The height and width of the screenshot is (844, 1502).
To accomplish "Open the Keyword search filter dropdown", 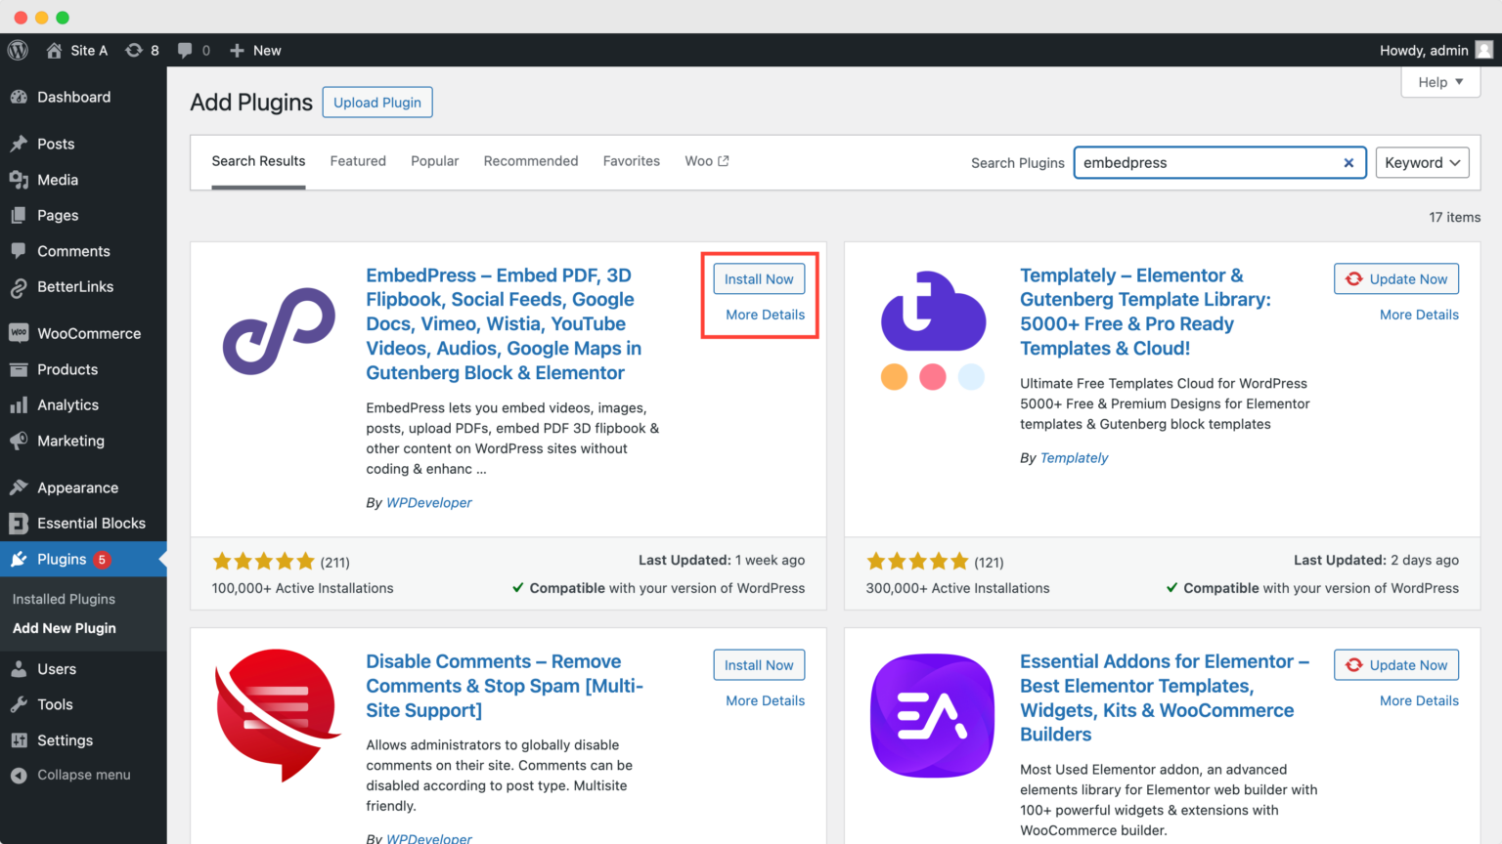I will point(1422,162).
